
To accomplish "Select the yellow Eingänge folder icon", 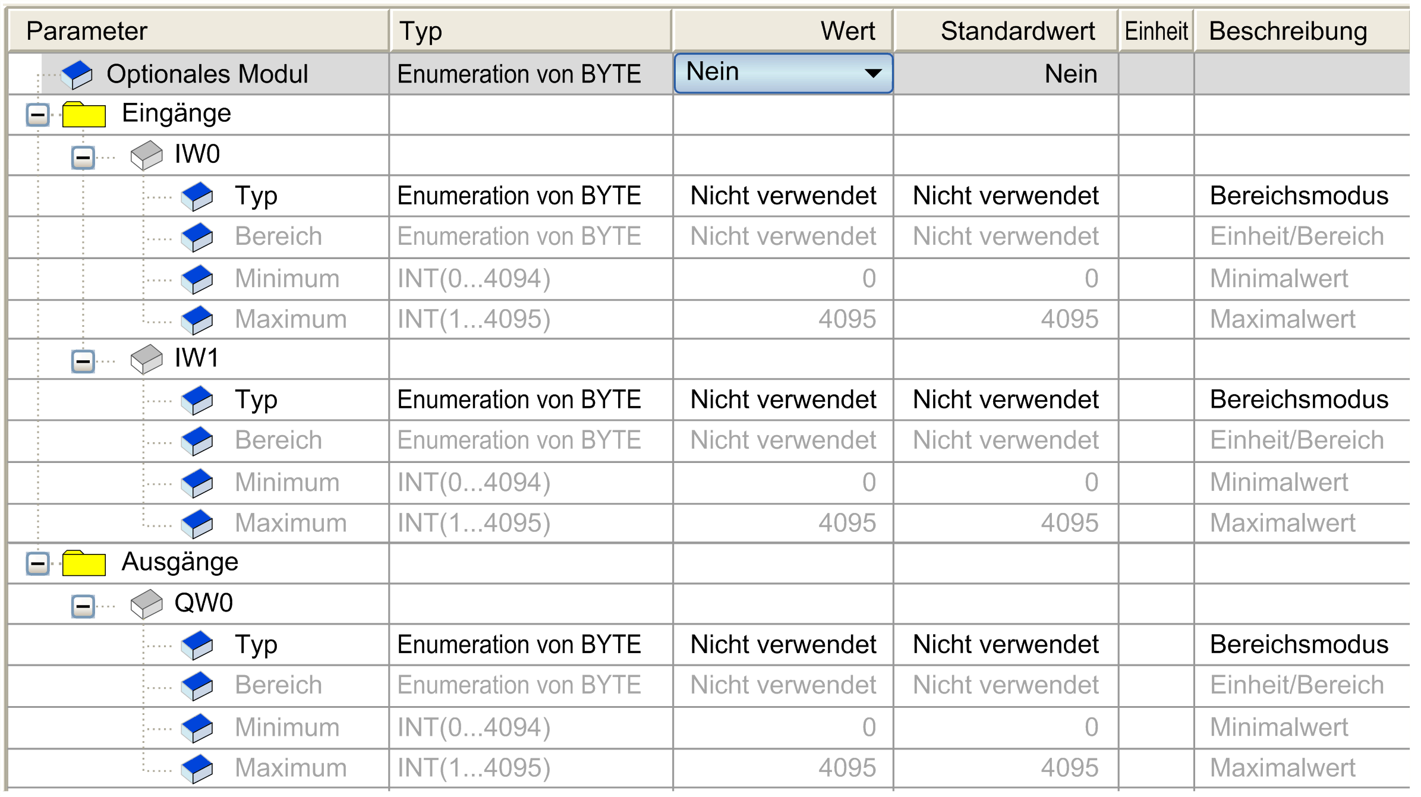I will coord(84,114).
